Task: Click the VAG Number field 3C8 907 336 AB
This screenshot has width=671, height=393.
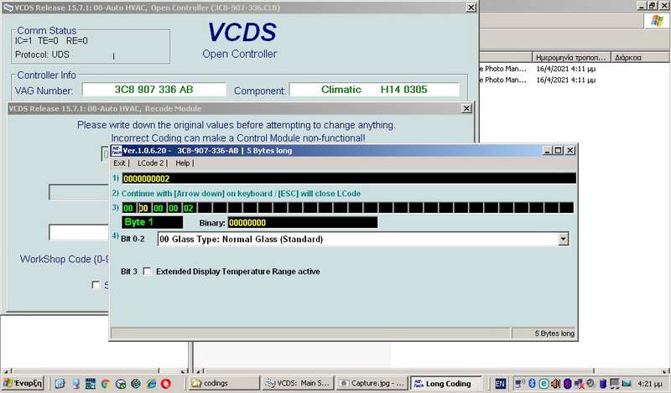Action: coord(154,90)
